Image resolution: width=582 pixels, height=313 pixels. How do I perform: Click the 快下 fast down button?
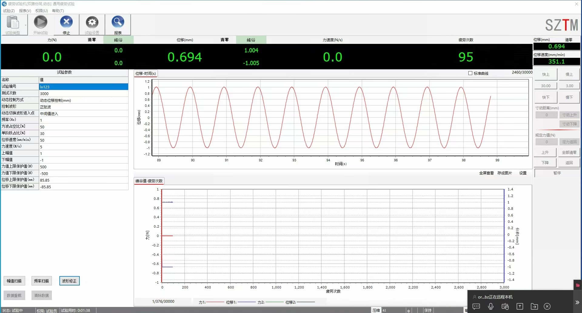pos(546,97)
